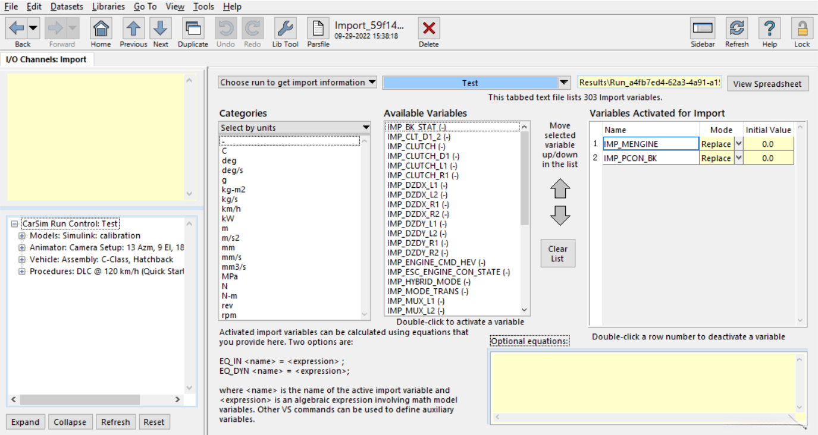This screenshot has width=818, height=435.
Task: Click the Clear List button
Action: click(557, 254)
